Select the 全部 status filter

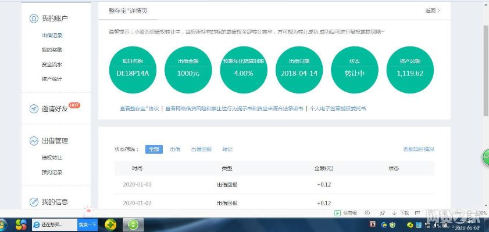[154, 149]
